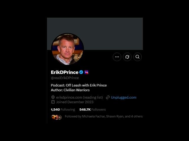Click the Grok profile summary icon

coord(127,57)
